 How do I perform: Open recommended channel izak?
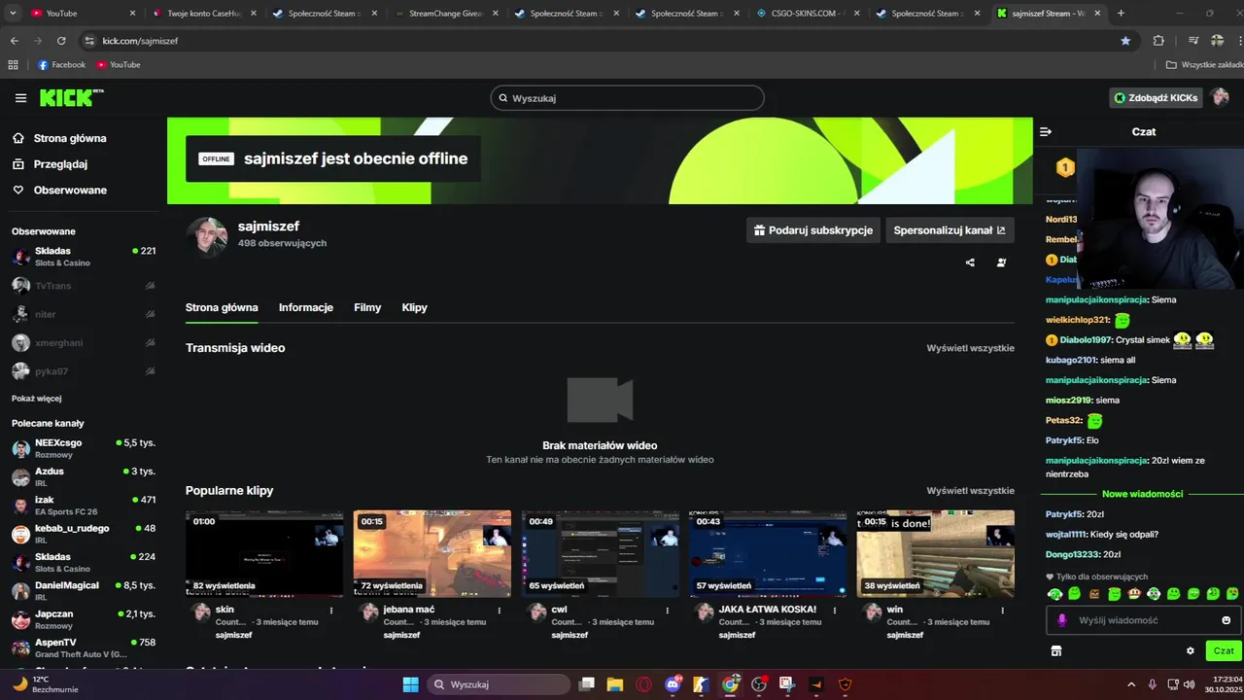(84, 506)
